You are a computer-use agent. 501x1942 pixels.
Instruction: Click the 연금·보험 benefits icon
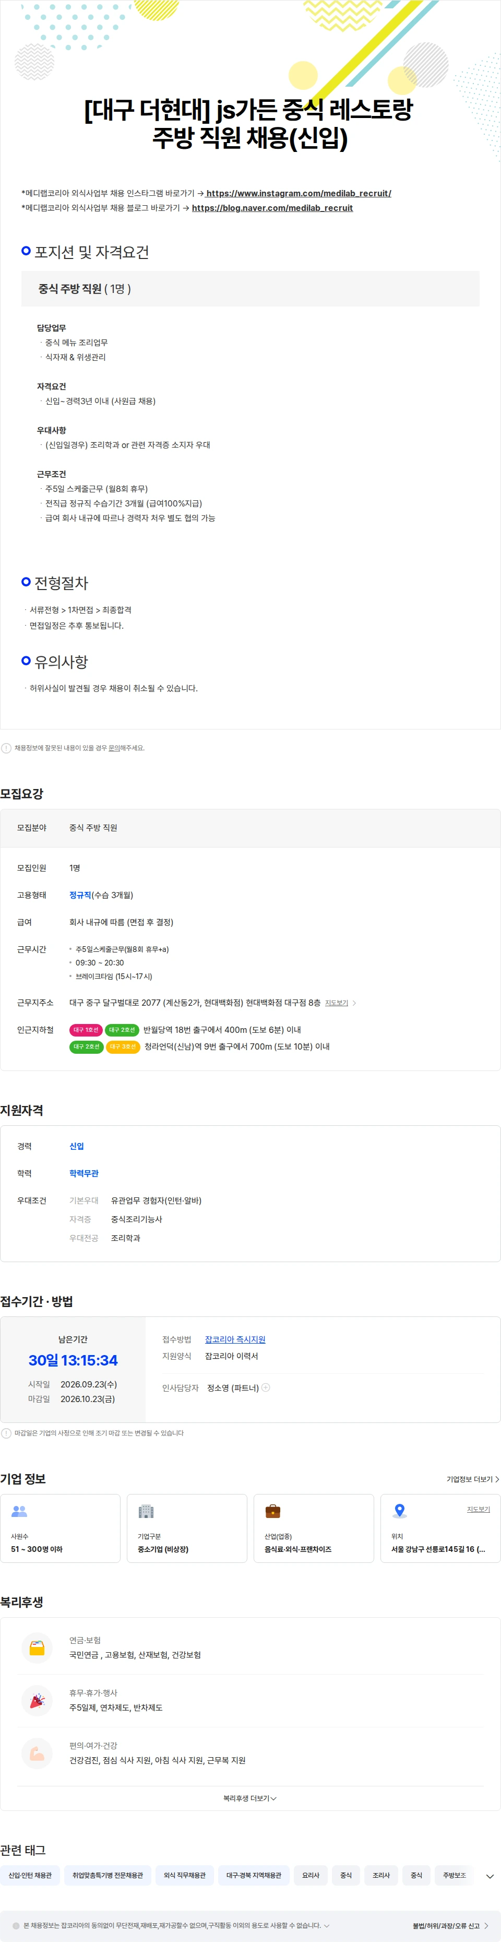(x=37, y=1648)
